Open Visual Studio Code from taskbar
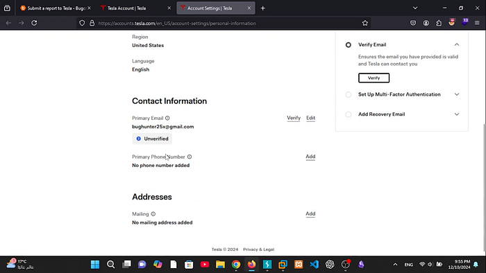The width and height of the screenshot is (486, 273). click(314, 265)
